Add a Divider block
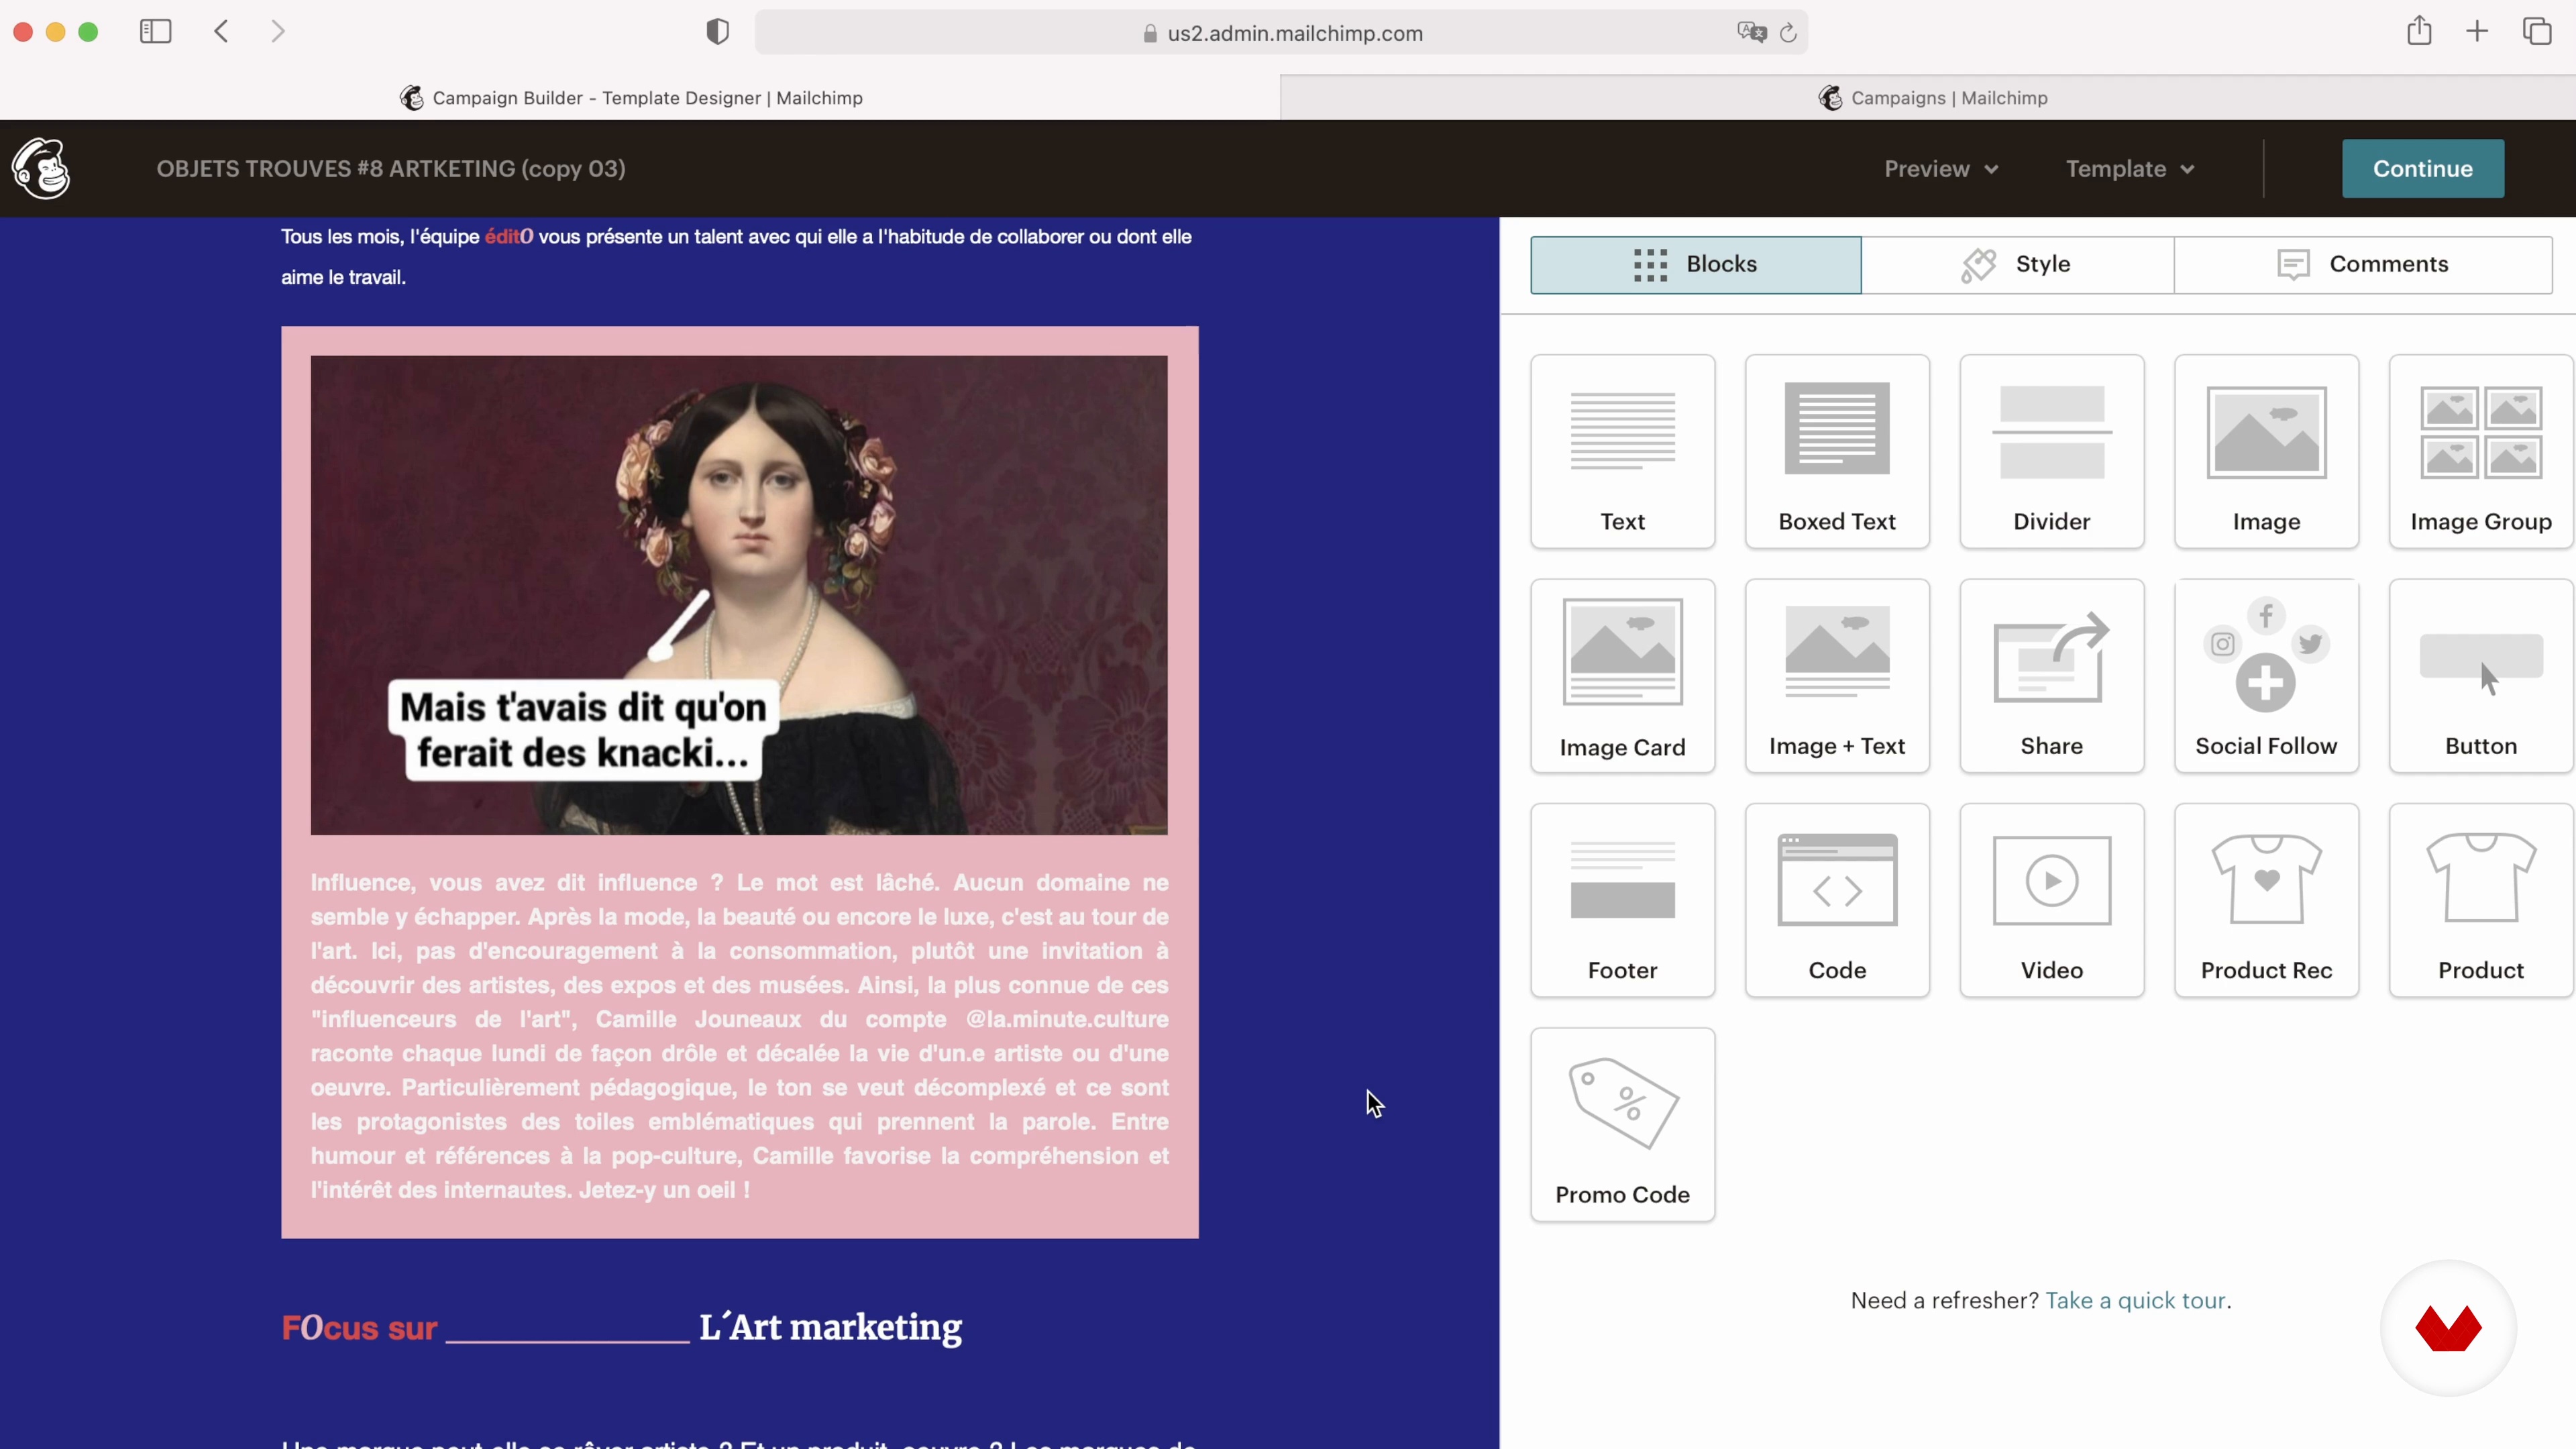This screenshot has height=1449, width=2576. (x=2052, y=451)
